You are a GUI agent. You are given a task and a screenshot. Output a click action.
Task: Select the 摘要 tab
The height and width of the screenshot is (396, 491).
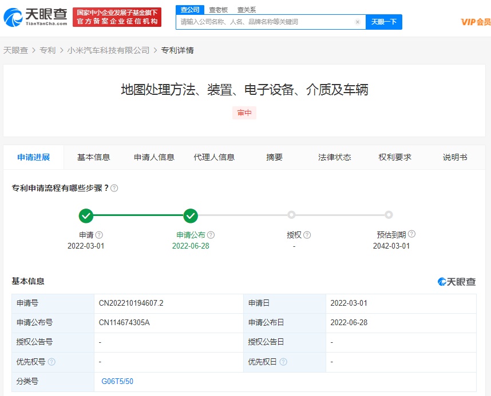(274, 157)
